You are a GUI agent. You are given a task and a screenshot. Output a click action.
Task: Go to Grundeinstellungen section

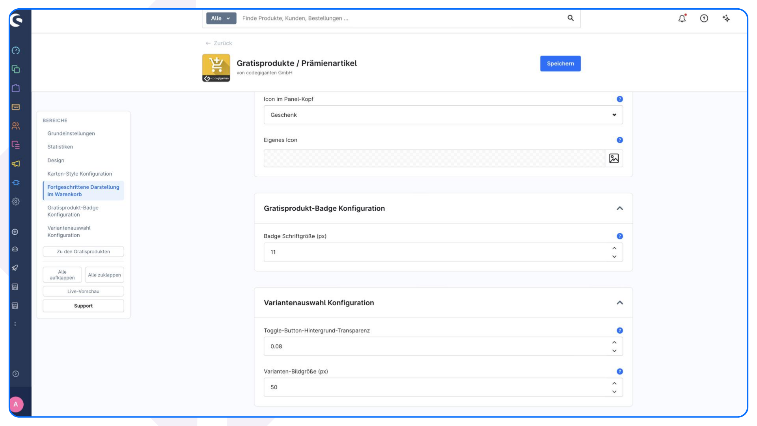tap(71, 133)
